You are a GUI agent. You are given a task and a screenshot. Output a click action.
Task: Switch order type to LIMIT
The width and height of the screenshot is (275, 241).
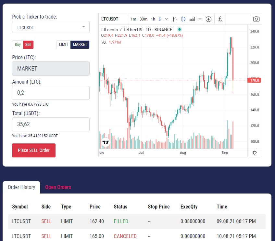point(64,45)
